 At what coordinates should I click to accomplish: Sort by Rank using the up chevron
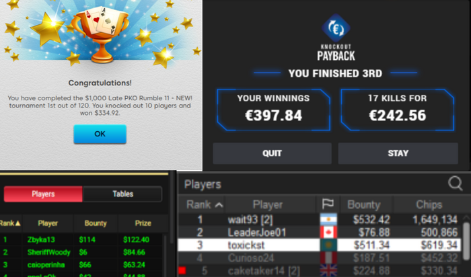pyautogui.click(x=219, y=205)
